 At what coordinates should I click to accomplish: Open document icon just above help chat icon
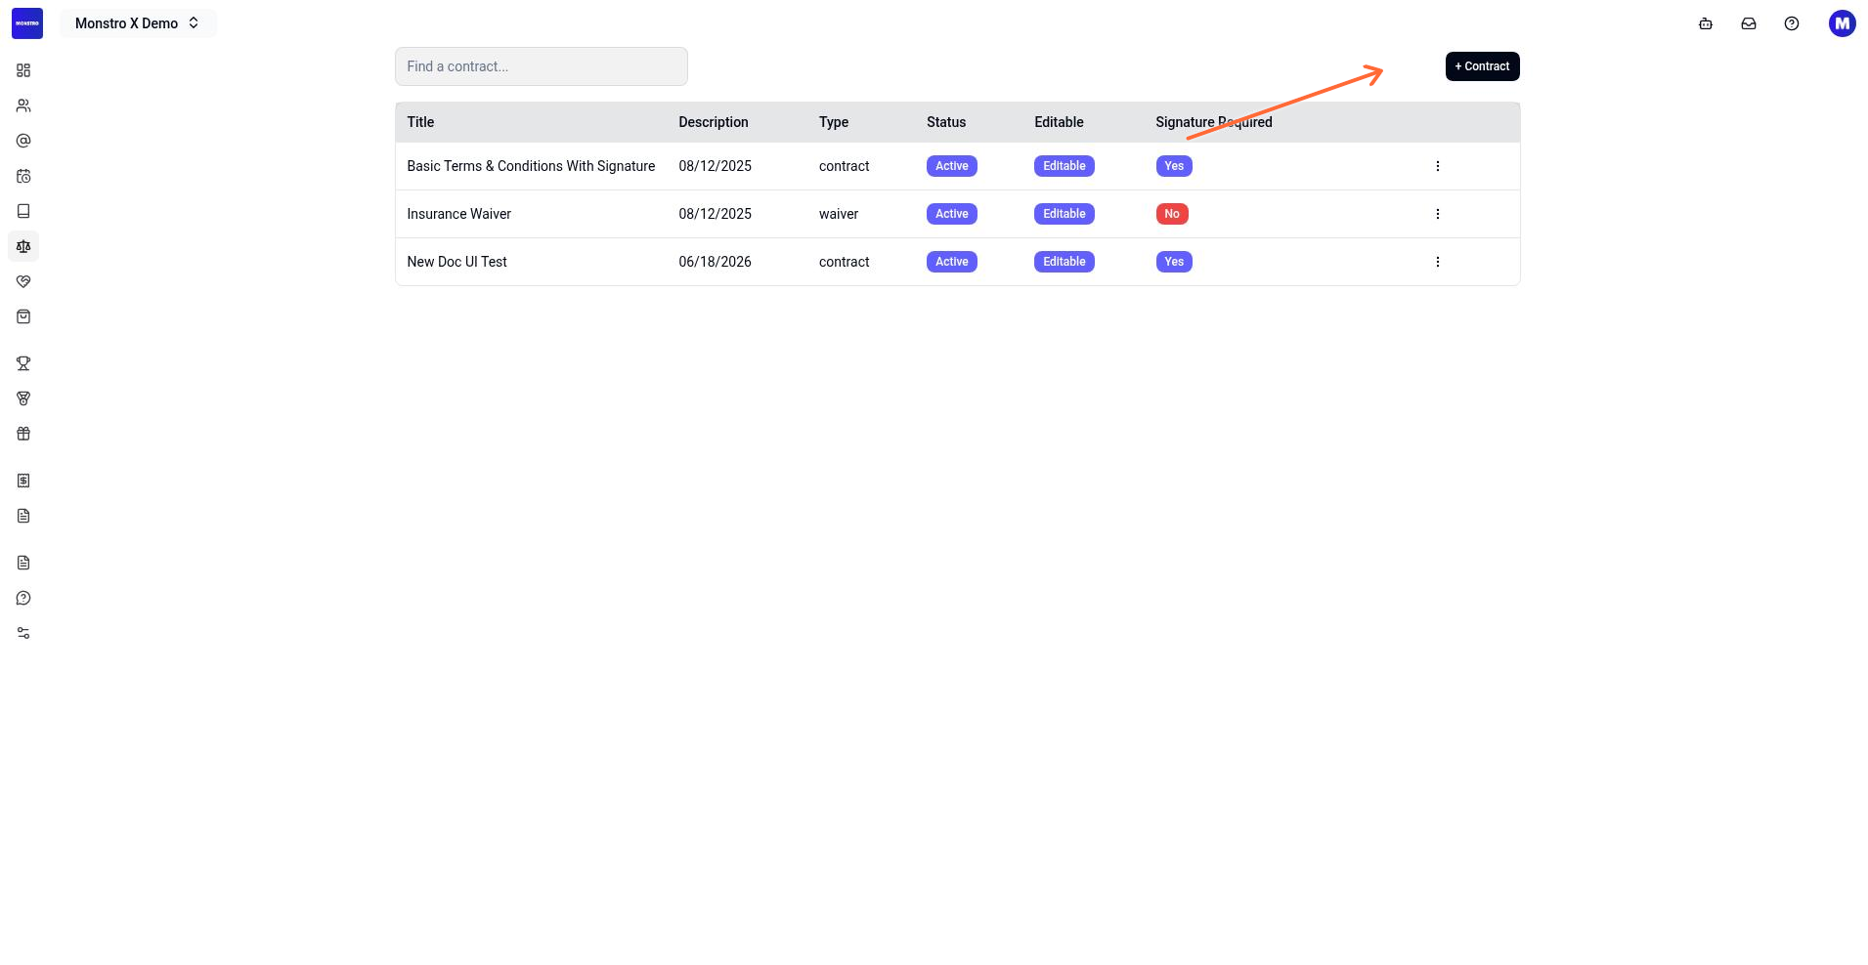(23, 563)
